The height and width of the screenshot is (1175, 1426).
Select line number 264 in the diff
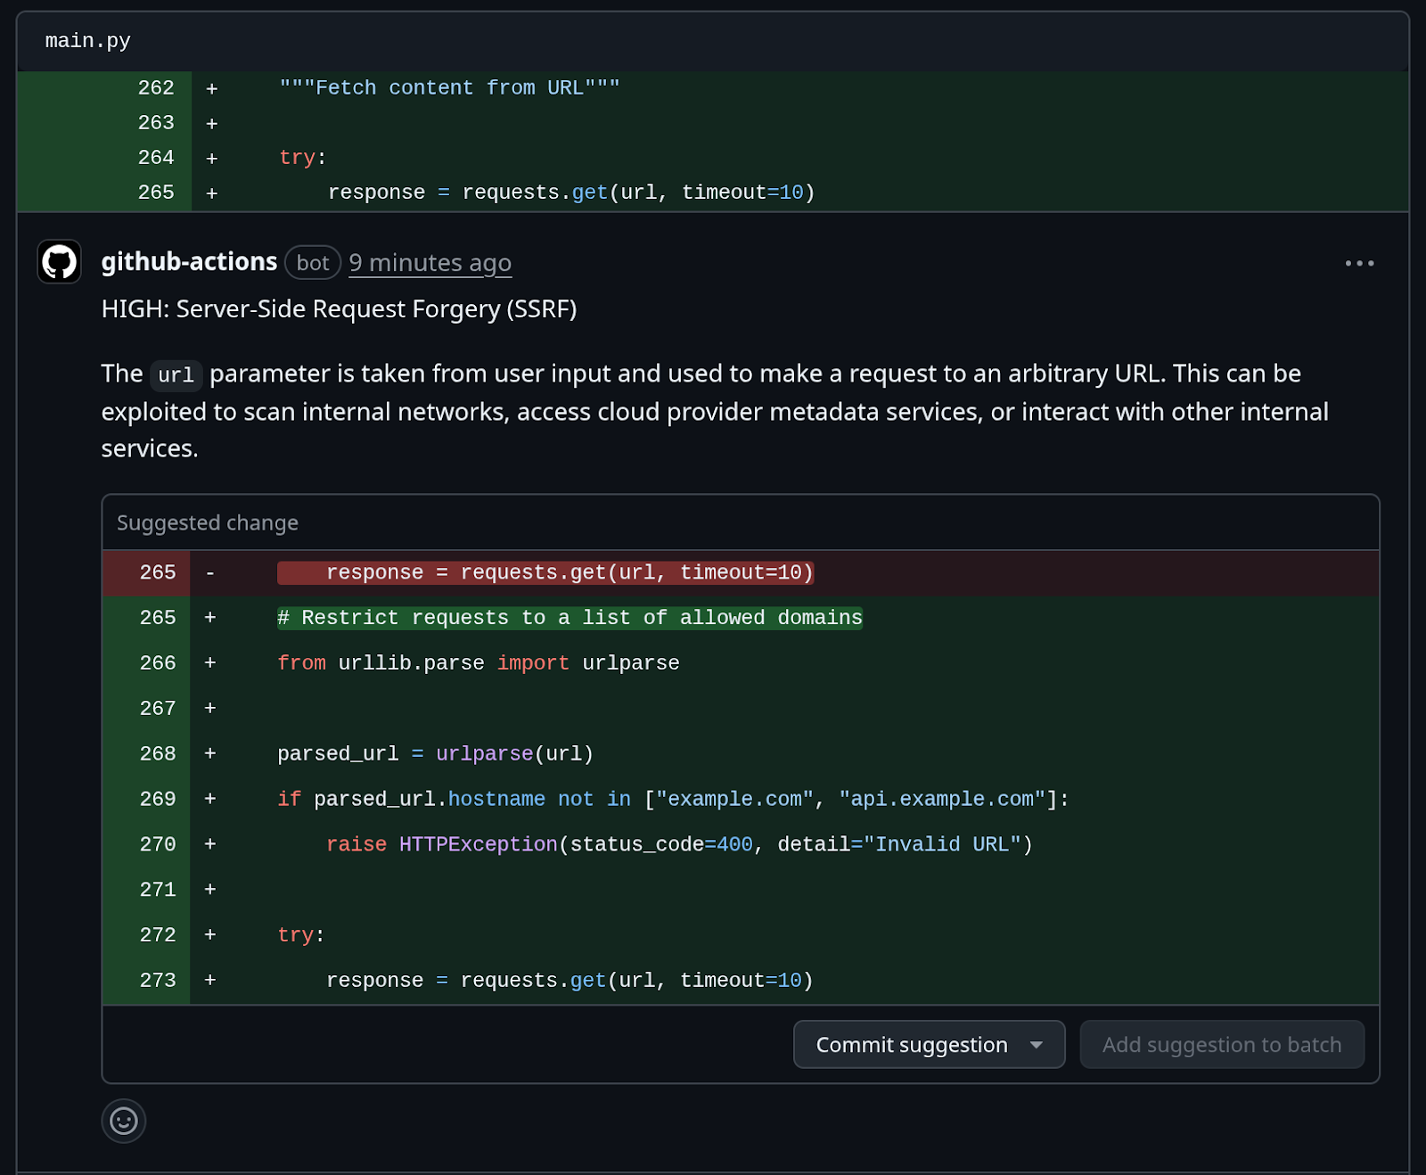pyautogui.click(x=156, y=158)
